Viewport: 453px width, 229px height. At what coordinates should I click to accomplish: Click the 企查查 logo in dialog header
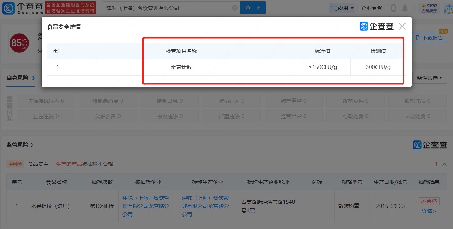[377, 26]
